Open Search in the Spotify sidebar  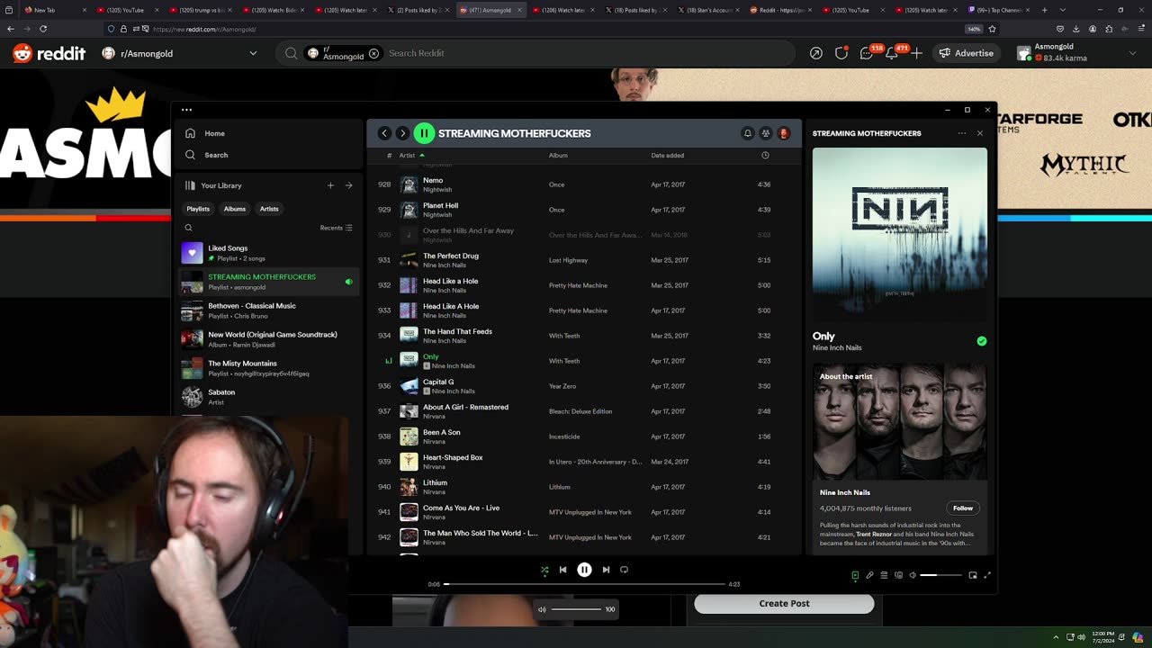tap(206, 155)
